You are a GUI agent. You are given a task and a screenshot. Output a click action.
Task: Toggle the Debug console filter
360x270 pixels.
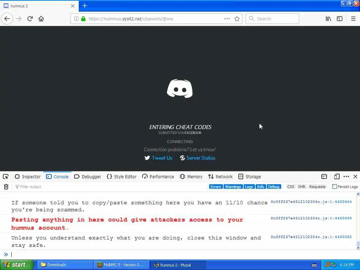click(x=274, y=187)
